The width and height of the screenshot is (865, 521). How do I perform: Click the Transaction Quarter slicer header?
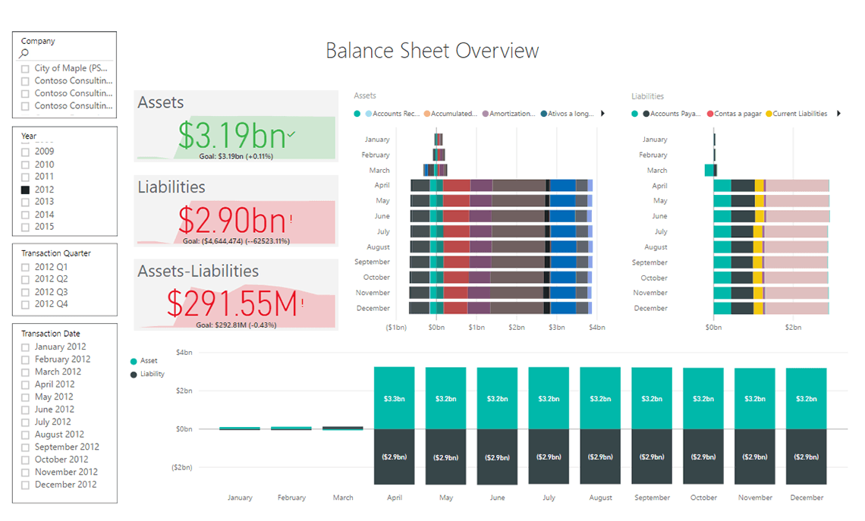(55, 253)
